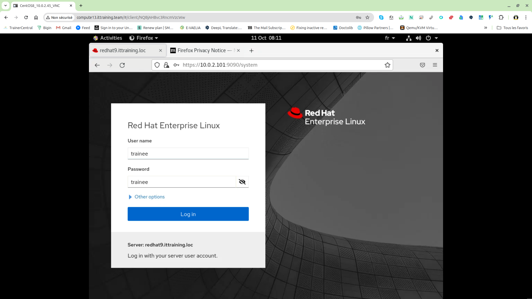
Task: Open Chrome extensions puzzle icon
Action: click(x=501, y=17)
